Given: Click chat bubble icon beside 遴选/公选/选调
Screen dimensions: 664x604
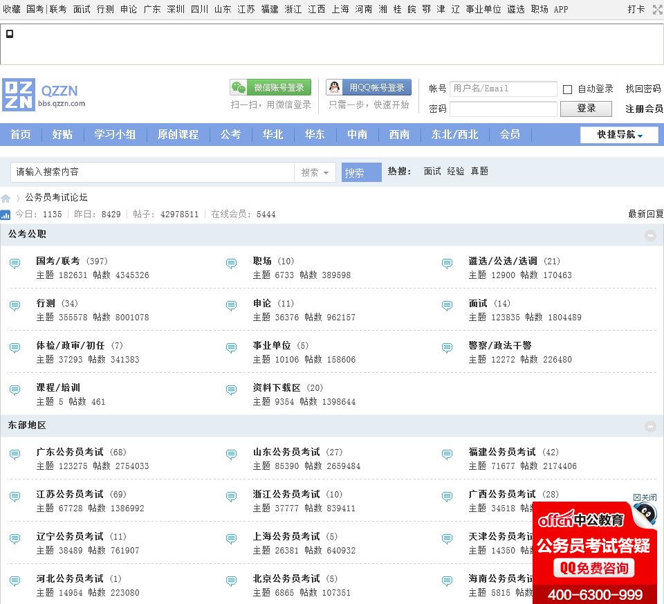Looking at the screenshot, I should pyautogui.click(x=448, y=264).
